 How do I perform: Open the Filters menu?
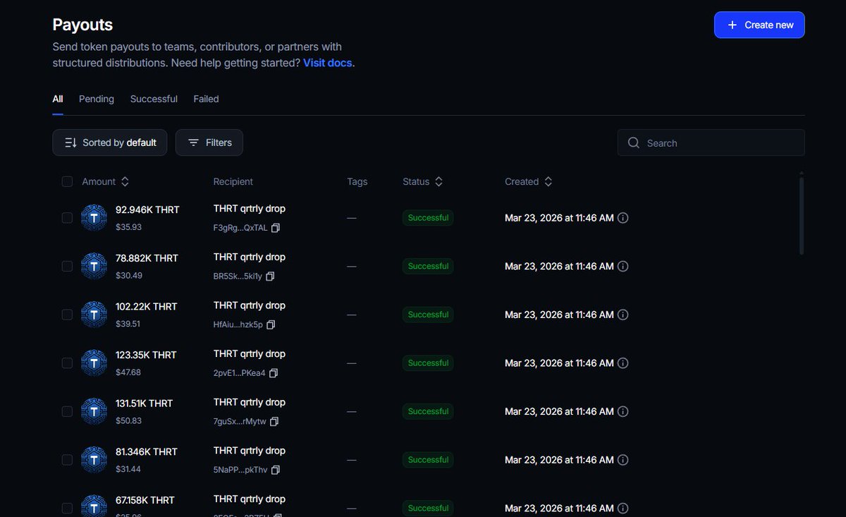tap(209, 142)
